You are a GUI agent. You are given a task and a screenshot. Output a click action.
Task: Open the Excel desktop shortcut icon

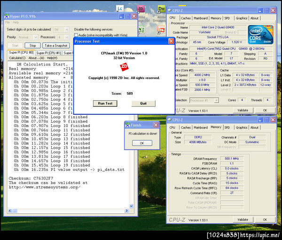[x=141, y=29]
